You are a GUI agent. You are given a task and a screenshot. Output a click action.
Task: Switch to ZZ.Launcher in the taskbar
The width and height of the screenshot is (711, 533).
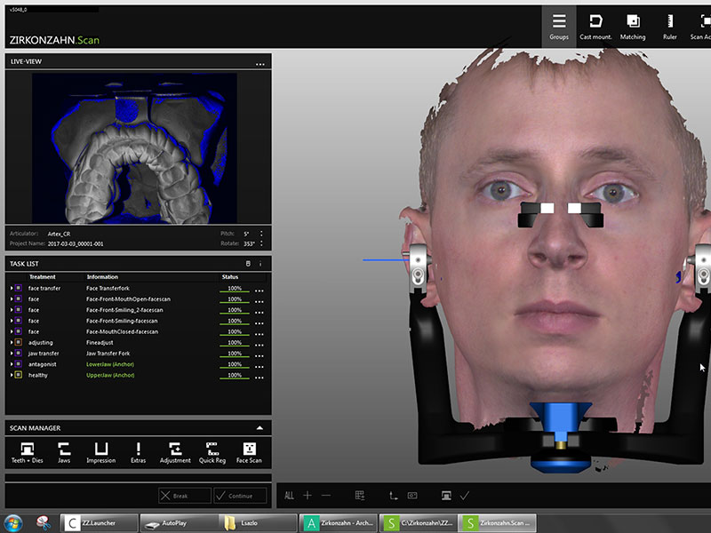(x=100, y=523)
